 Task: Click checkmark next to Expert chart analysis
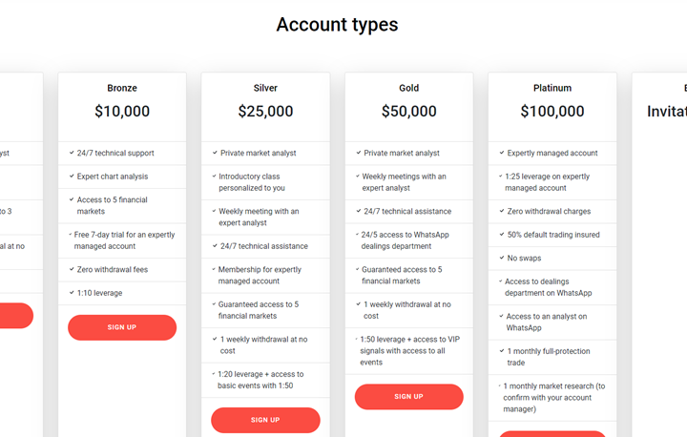[72, 177]
